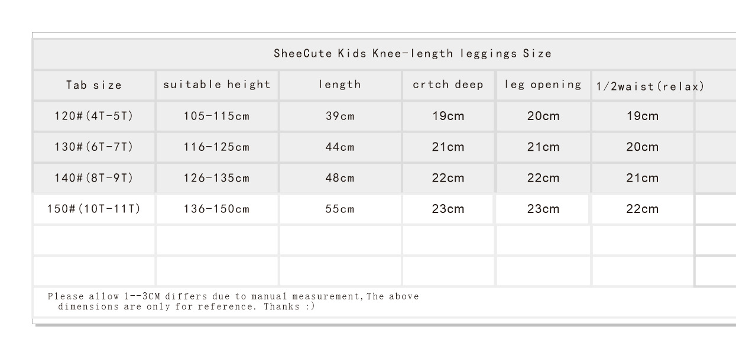Click the crtch deep column header
Screen dimensions: 736x352
(x=448, y=85)
